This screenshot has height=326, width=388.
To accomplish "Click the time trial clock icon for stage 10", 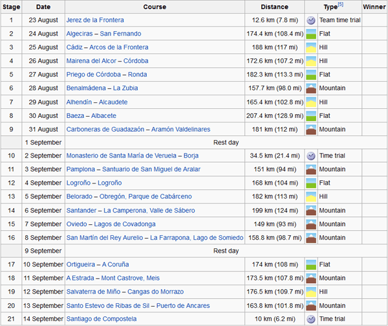I will pos(311,156).
